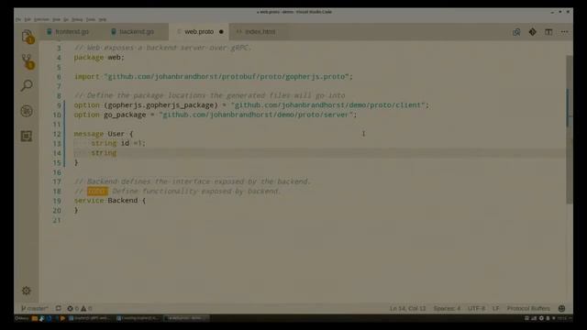Click 'service Backend' on line 19
The height and width of the screenshot is (330, 587).
105,201
